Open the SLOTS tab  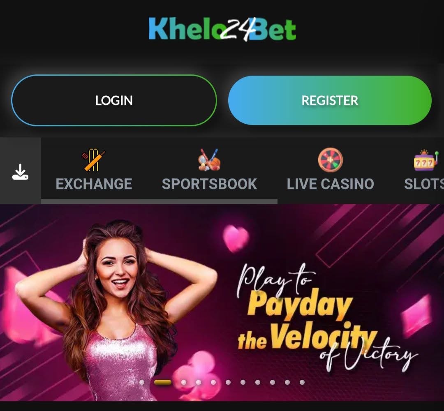424,184
